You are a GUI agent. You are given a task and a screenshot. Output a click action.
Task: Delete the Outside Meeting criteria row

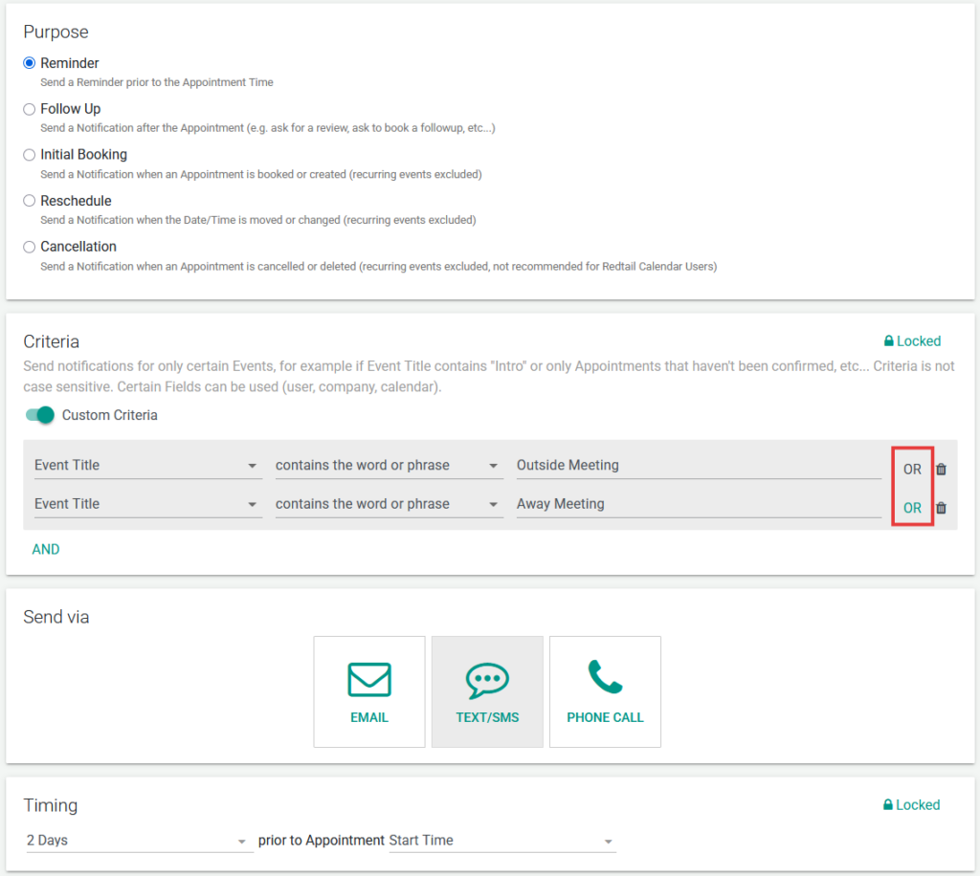coord(941,470)
